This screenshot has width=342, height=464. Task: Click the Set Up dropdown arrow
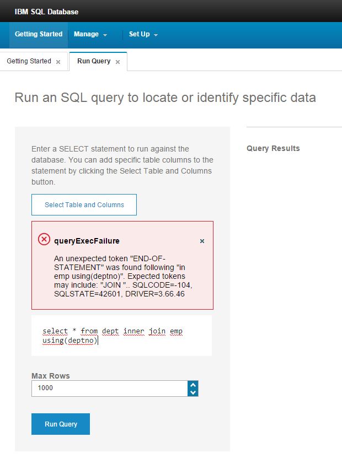click(156, 35)
